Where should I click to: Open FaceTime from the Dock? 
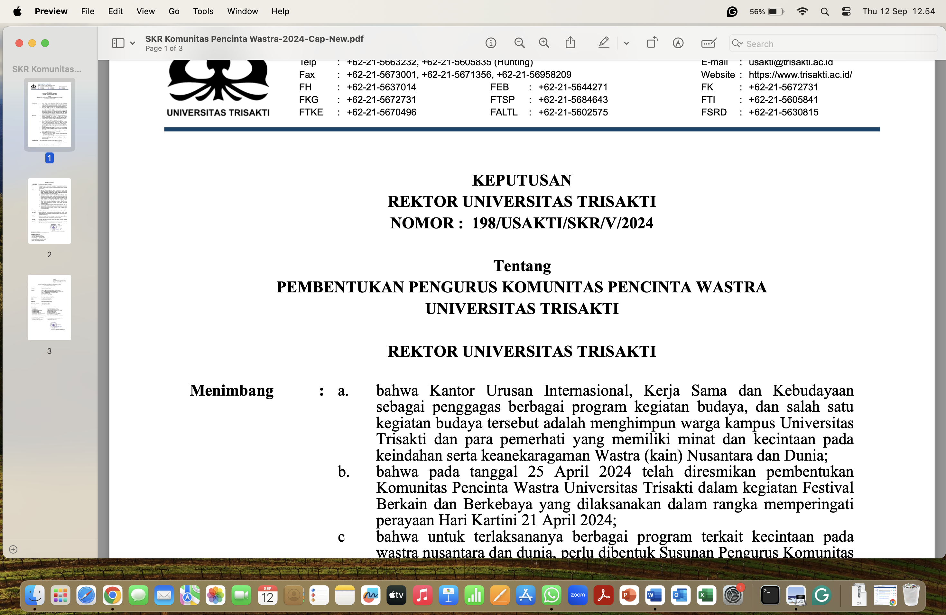242,595
